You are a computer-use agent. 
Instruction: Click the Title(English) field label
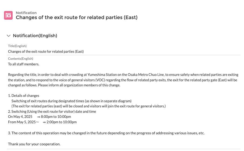pyautogui.click(x=17, y=46)
